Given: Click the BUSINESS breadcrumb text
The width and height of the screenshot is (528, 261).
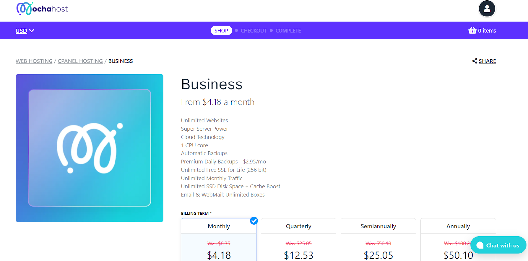Looking at the screenshot, I should click(x=120, y=61).
